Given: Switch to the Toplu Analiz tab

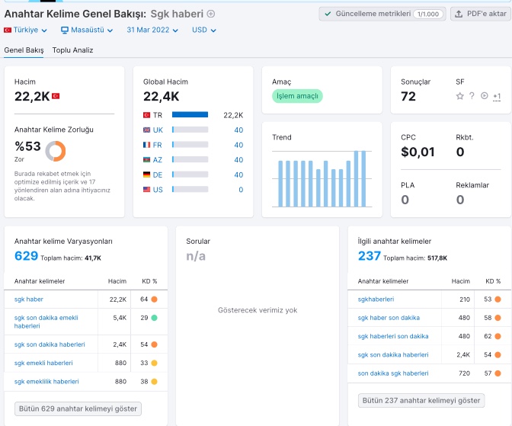Looking at the screenshot, I should (x=72, y=50).
